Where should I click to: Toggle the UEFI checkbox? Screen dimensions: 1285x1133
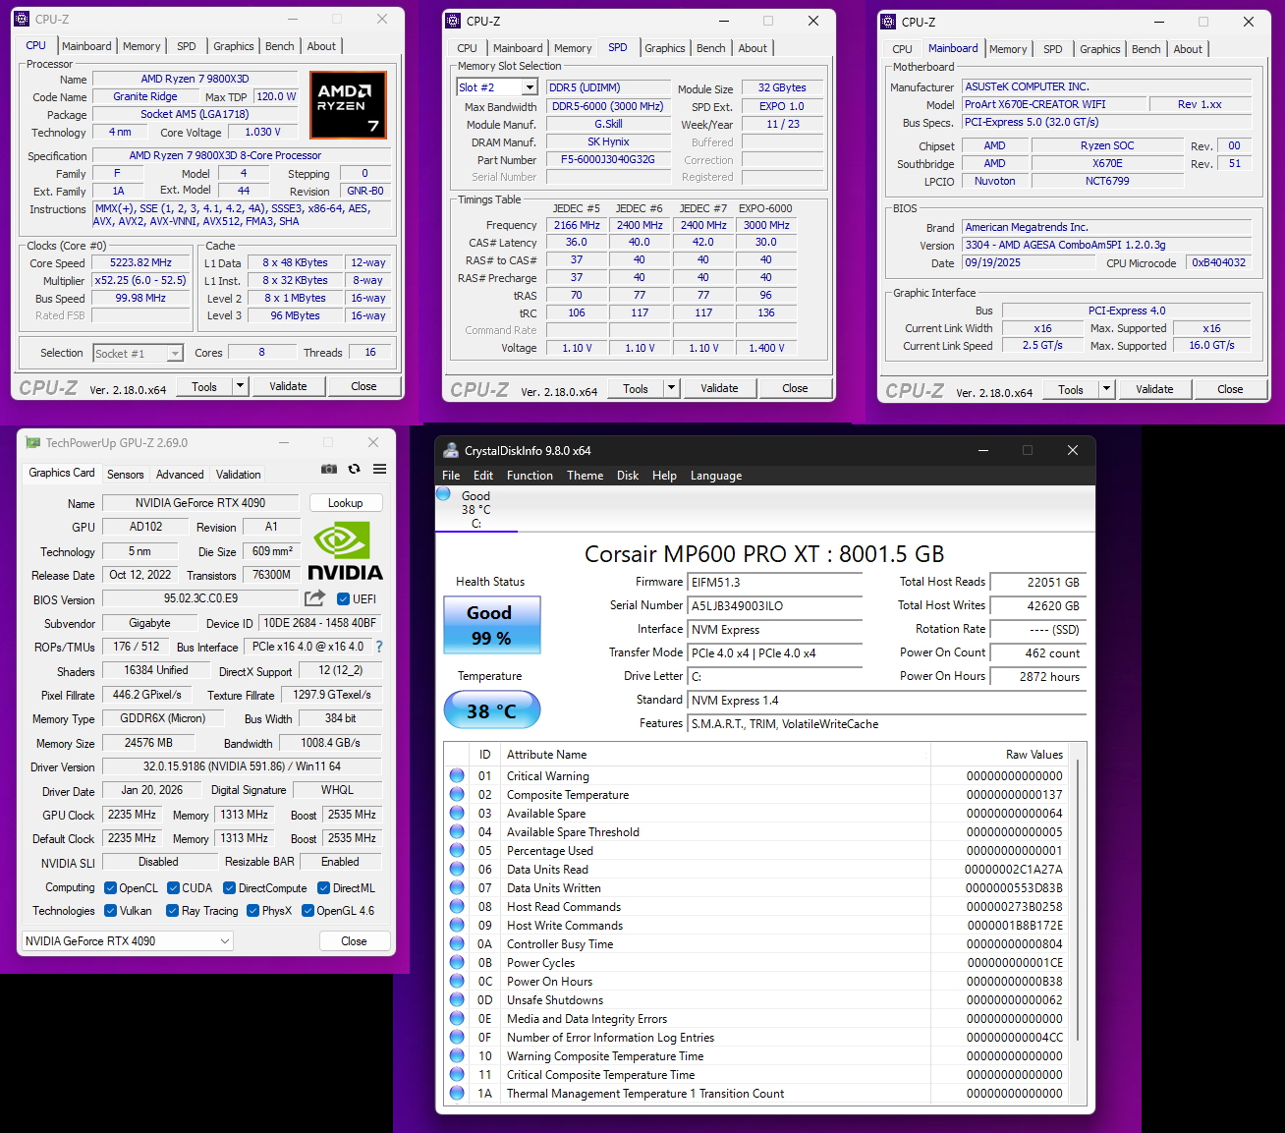(x=344, y=599)
